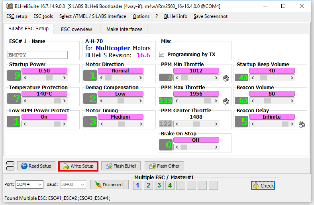The height and width of the screenshot is (205, 314).
Task: Open Select ATMEL / SILABS Interface menu
Action: tap(92, 16)
